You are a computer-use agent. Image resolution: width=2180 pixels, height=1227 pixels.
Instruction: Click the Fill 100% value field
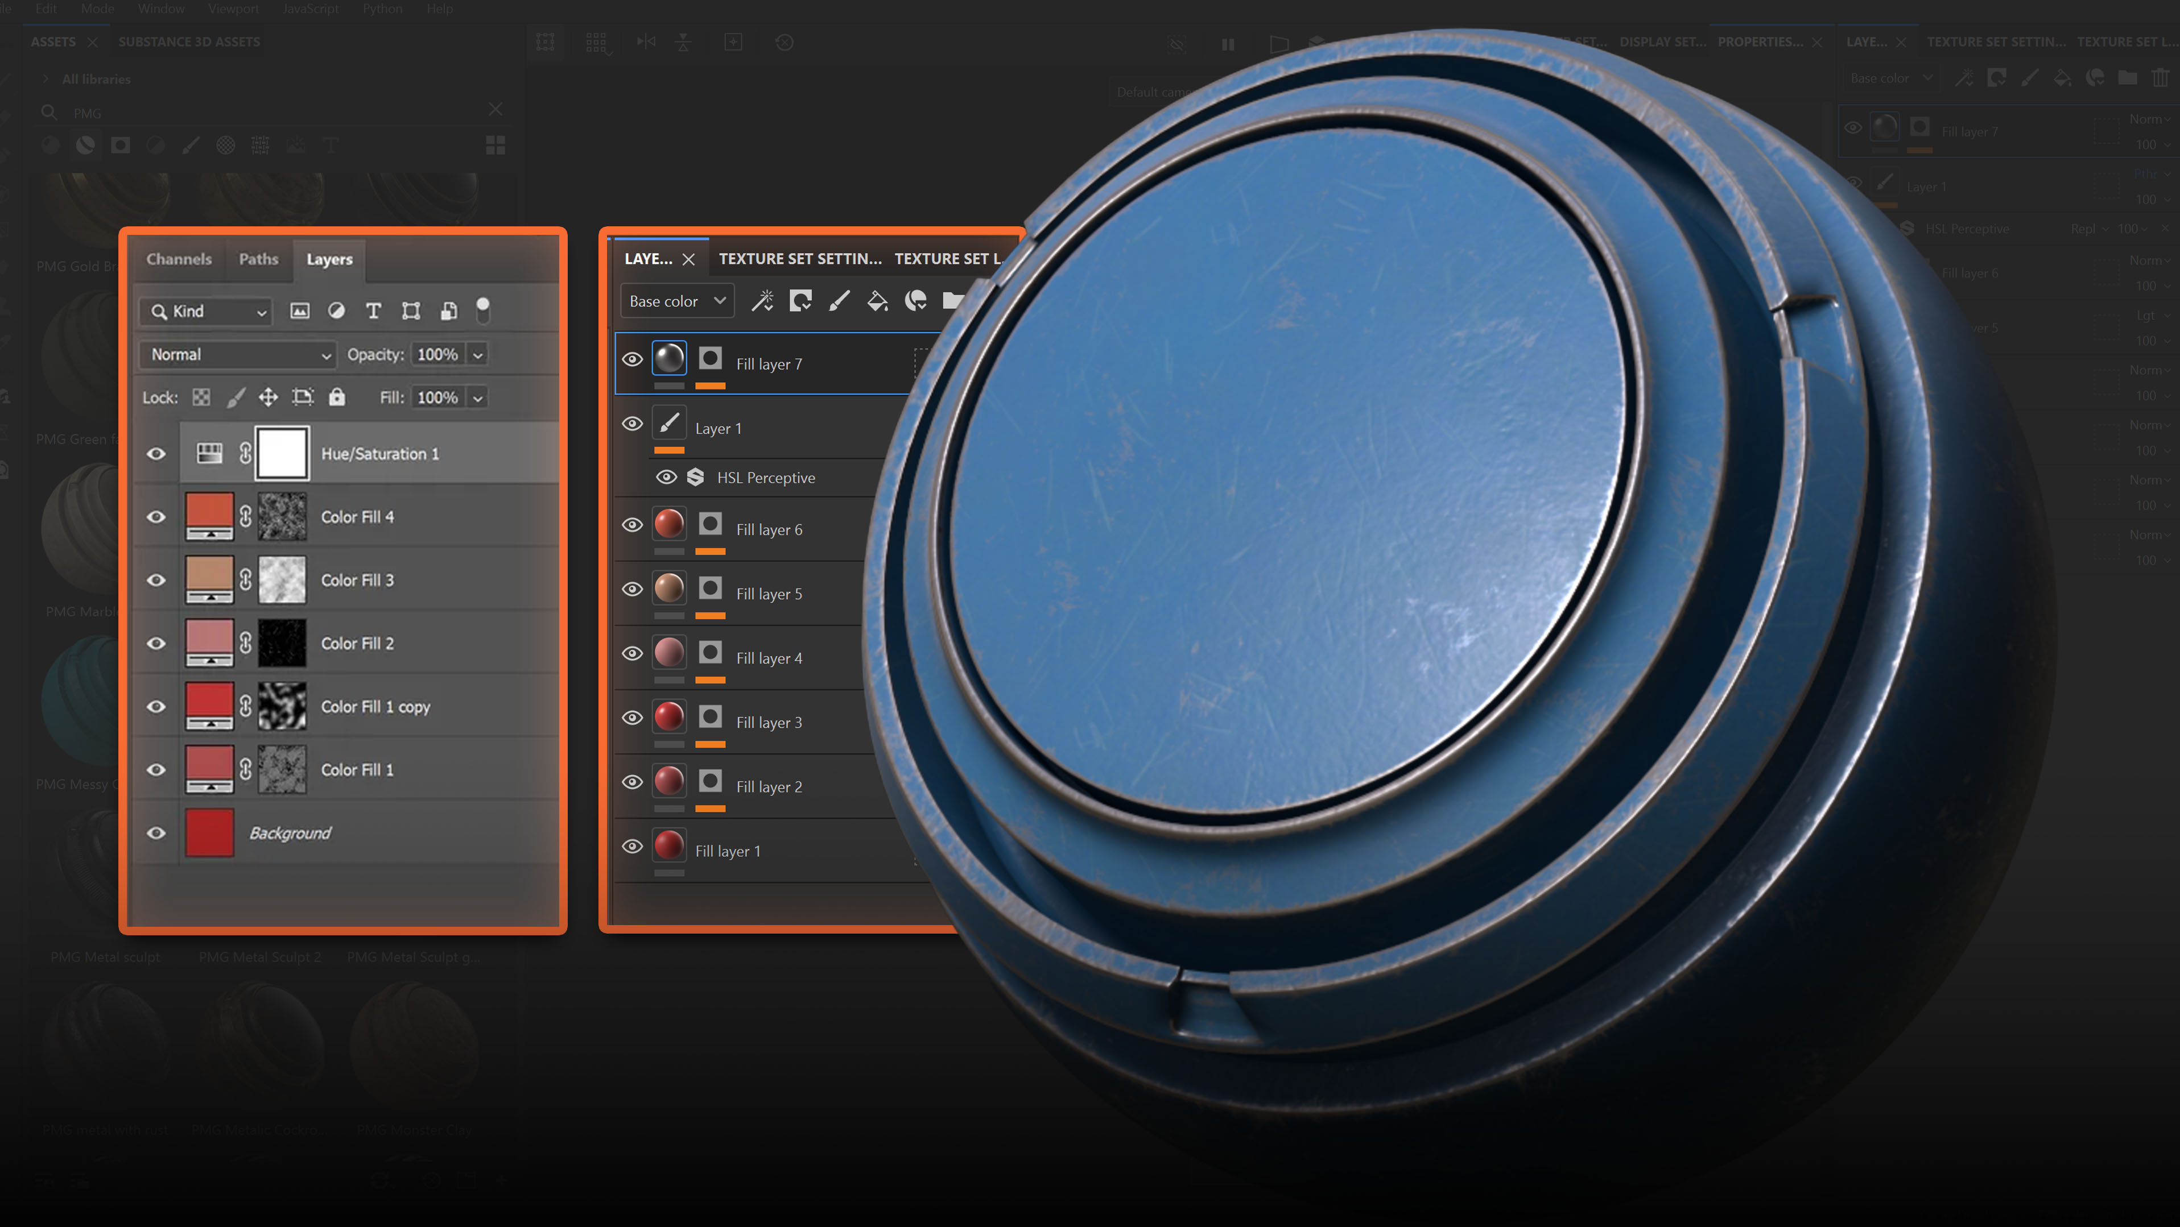(x=439, y=397)
